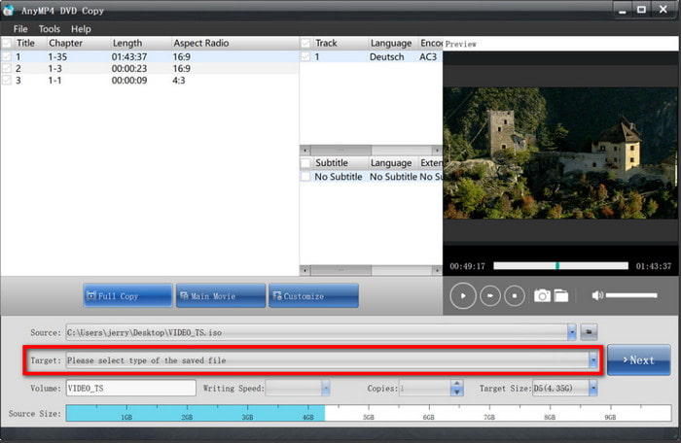Click the Source Size capacity bar
The height and width of the screenshot is (443, 681).
[x=369, y=413]
